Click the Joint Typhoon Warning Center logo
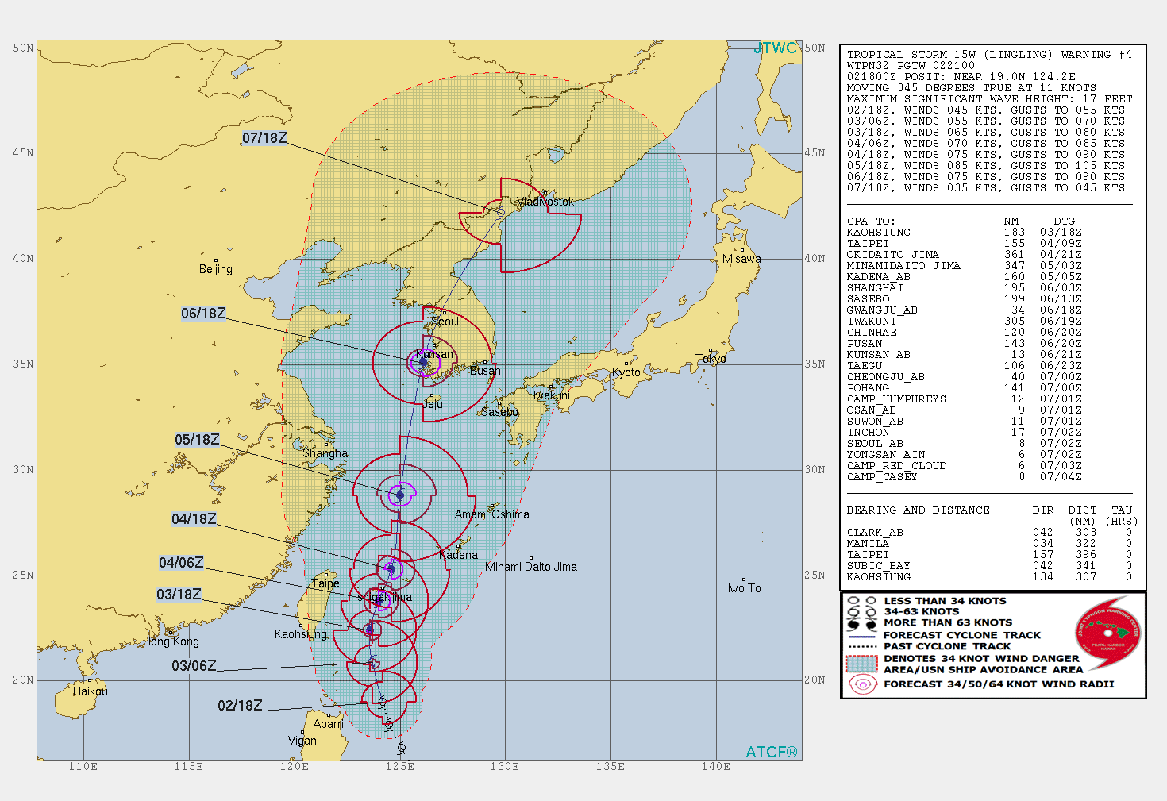1167x801 pixels. 1108,633
